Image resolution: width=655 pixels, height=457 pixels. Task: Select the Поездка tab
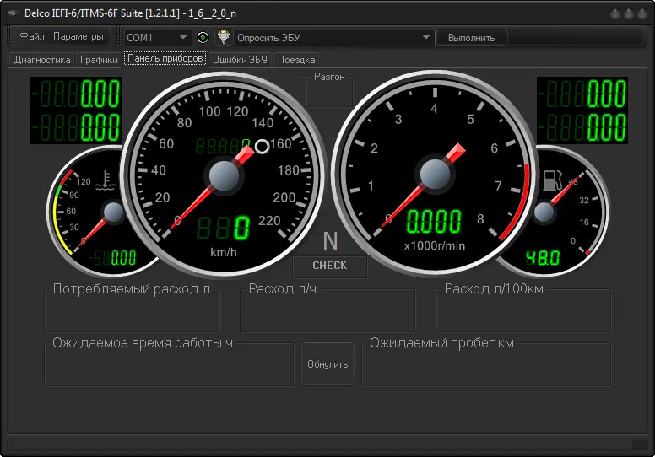click(296, 60)
